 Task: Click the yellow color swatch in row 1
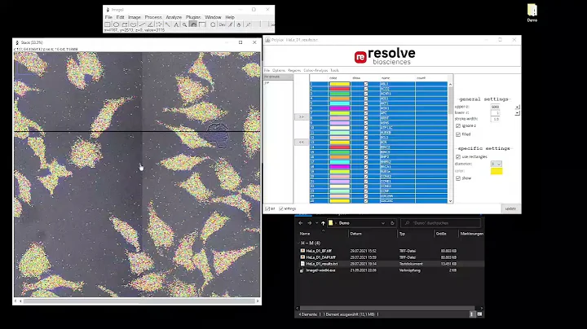point(339,84)
